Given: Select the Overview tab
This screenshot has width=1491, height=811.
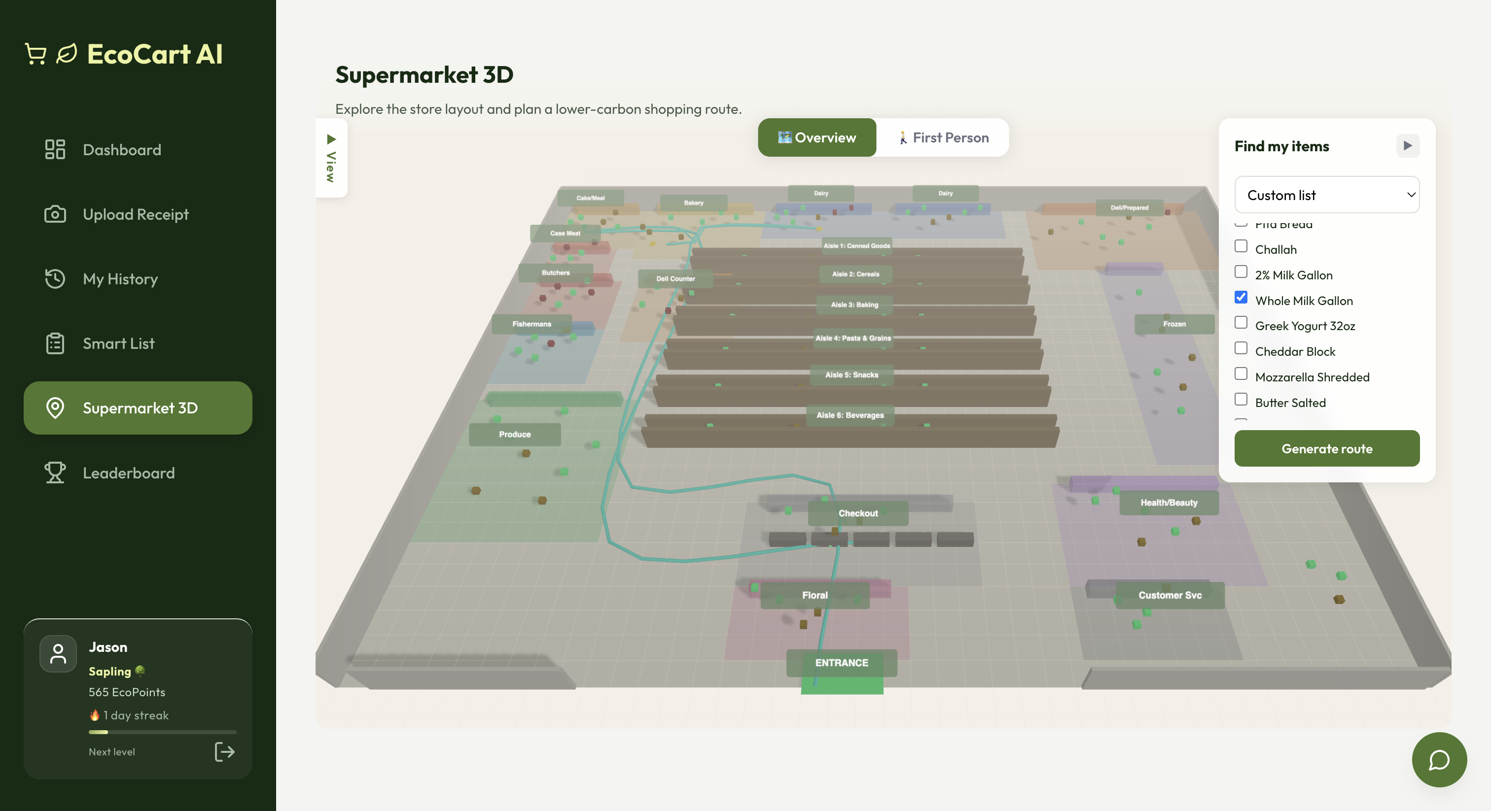Looking at the screenshot, I should (816, 137).
